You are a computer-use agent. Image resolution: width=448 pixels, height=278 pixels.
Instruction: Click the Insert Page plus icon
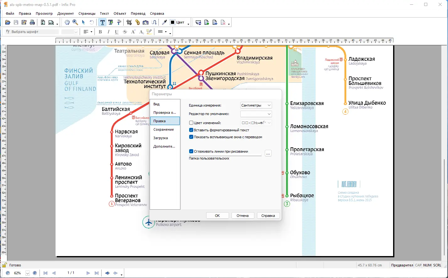(x=207, y=22)
